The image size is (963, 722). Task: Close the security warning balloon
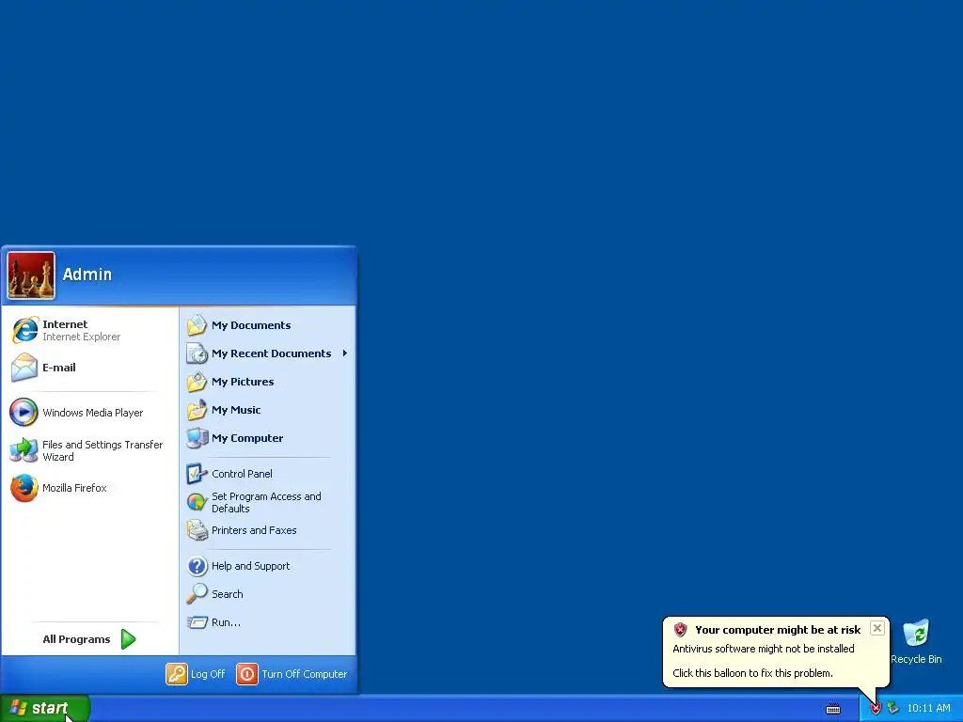click(x=877, y=628)
